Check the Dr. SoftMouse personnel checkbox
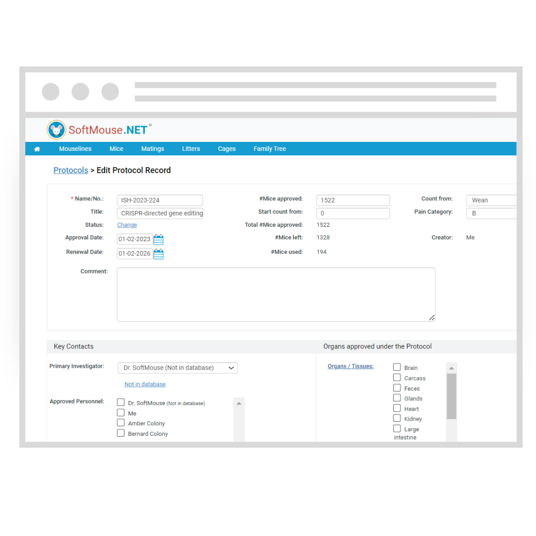Image resolution: width=536 pixels, height=536 pixels. click(121, 402)
